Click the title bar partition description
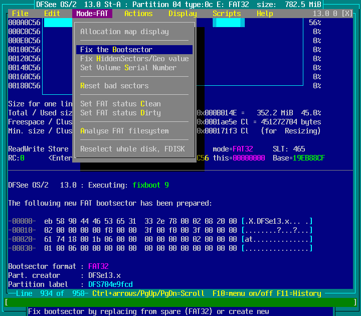The height and width of the screenshot is (316, 361). [x=178, y=5]
